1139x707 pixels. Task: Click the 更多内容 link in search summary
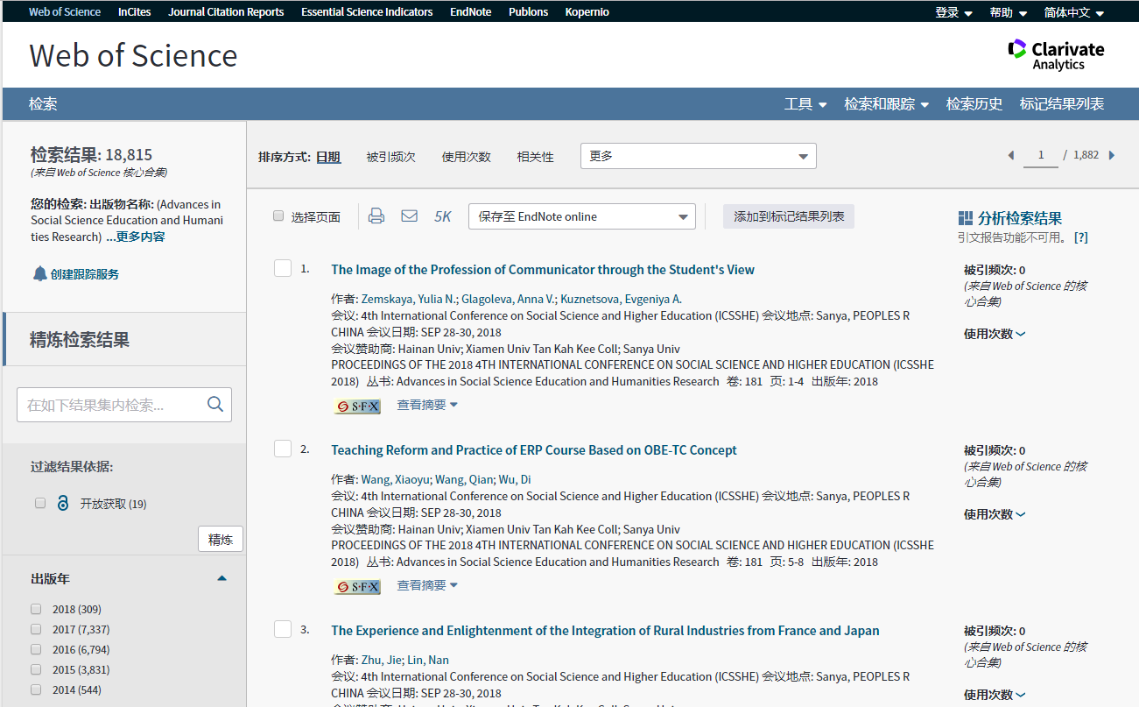tap(140, 237)
